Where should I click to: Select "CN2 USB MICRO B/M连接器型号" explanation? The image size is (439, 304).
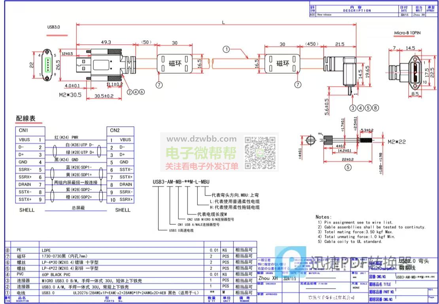point(210,219)
